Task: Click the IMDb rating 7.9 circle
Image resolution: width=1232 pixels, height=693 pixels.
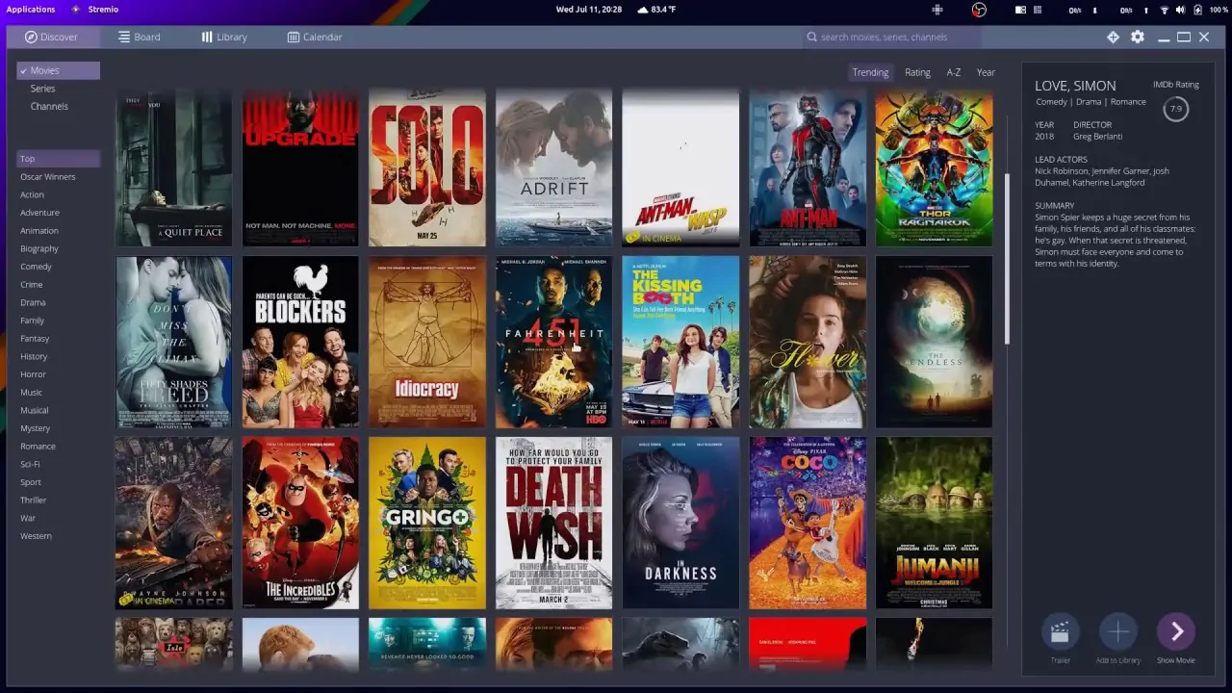Action: [1175, 109]
